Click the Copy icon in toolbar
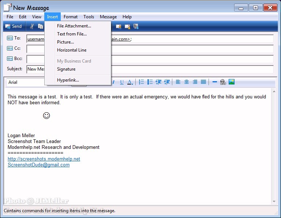The image size is (281, 218). coord(40,26)
